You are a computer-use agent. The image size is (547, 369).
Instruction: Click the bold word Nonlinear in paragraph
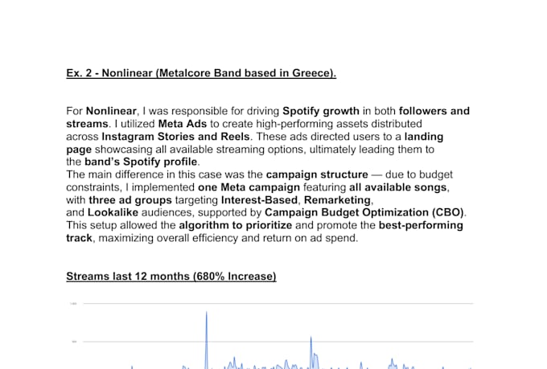click(x=111, y=111)
